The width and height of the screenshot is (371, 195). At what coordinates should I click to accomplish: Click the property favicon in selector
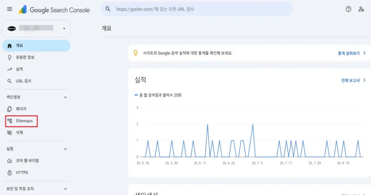(x=12, y=28)
